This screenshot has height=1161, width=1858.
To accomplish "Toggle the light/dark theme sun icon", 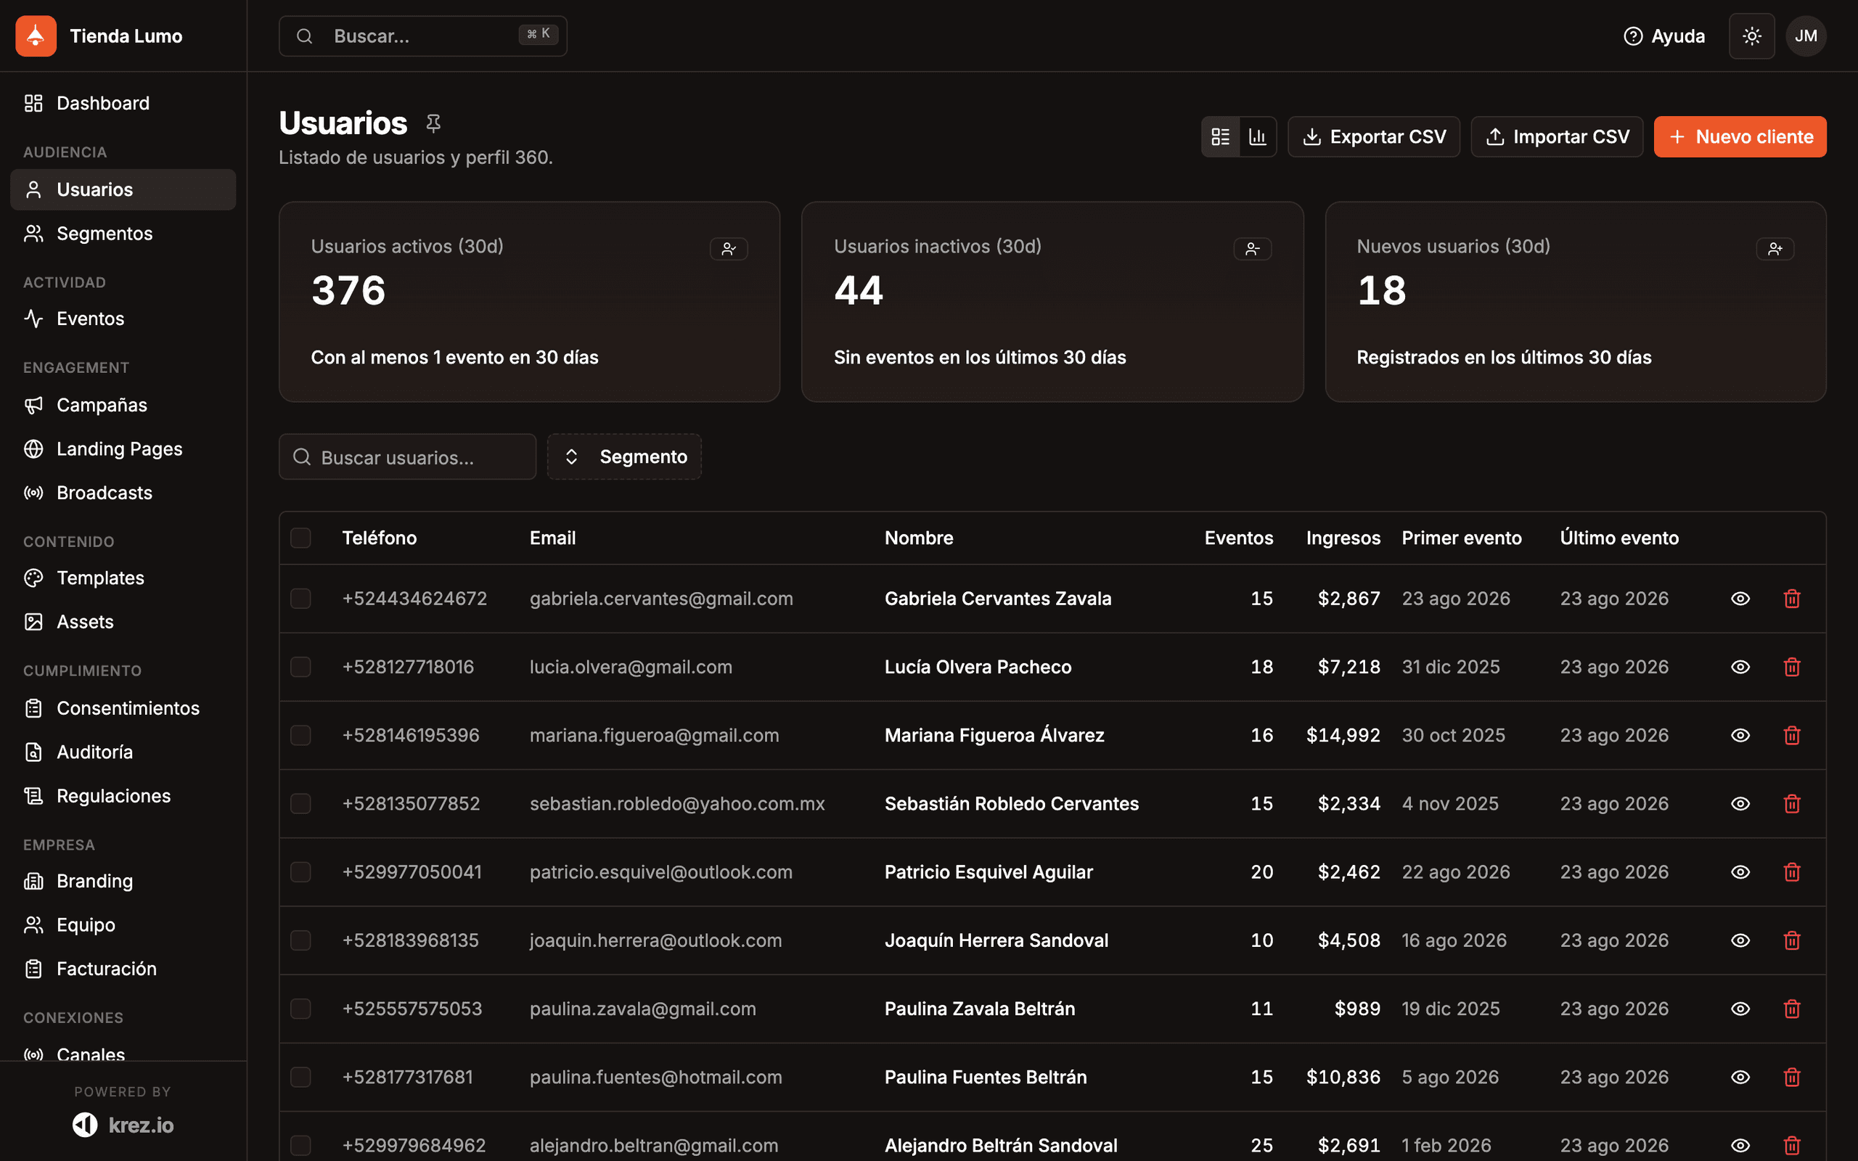I will (x=1751, y=36).
